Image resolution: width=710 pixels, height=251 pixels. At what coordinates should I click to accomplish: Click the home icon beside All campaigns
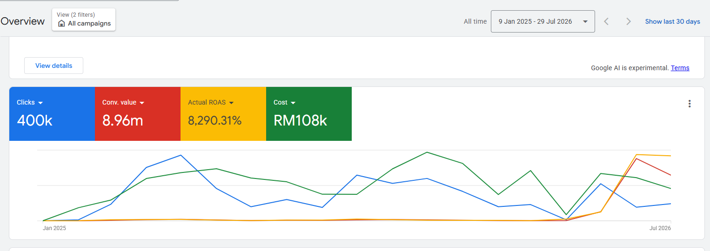(x=61, y=23)
